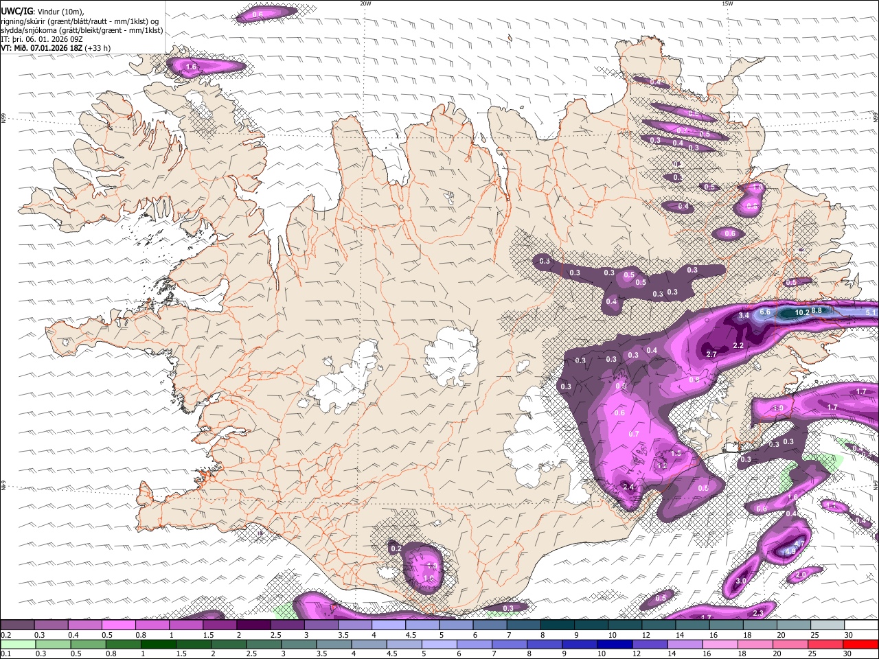
Task: Select lower legend swatch between 10 and 12
Action: click(615, 644)
